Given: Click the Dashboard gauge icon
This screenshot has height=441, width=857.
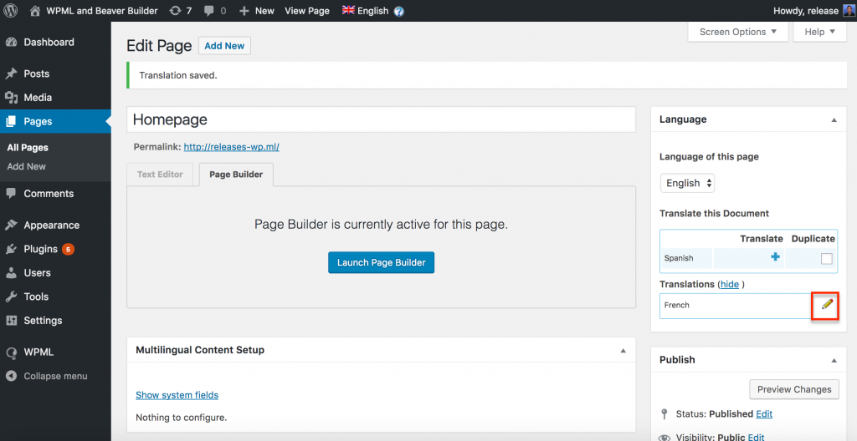Looking at the screenshot, I should tap(11, 42).
